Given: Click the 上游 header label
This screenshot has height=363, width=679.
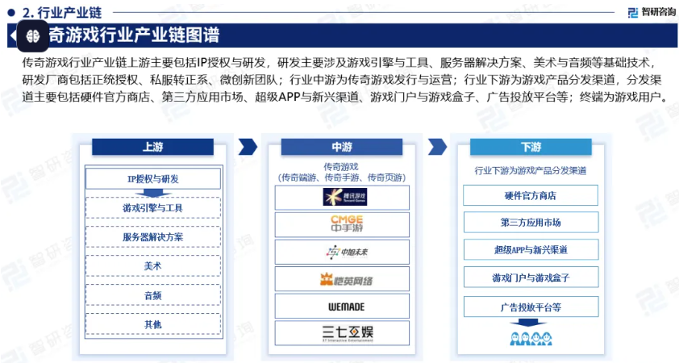Looking at the screenshot, I should tap(153, 147).
